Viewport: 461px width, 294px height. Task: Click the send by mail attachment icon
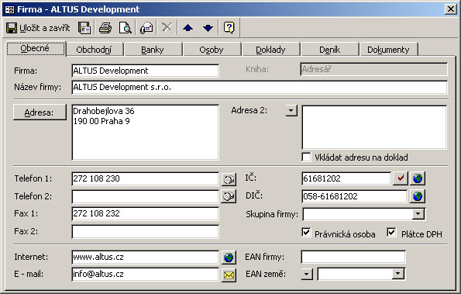coord(146,28)
